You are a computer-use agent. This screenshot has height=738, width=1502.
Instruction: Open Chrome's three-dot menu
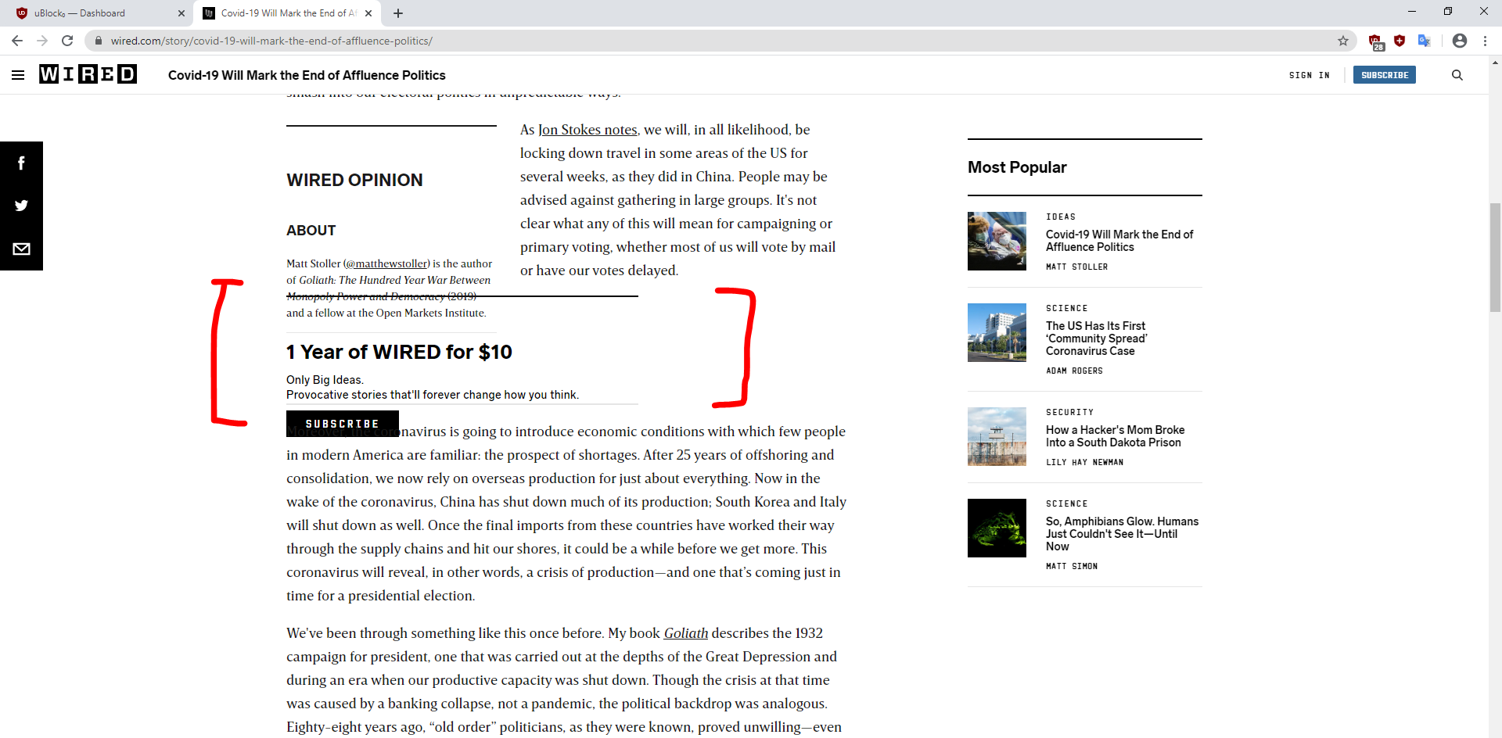coord(1486,41)
